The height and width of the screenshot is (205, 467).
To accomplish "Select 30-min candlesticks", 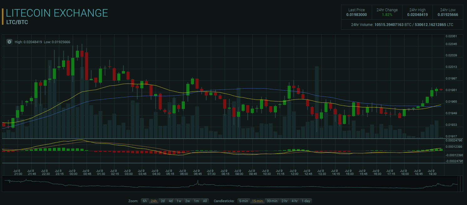I will (x=272, y=201).
